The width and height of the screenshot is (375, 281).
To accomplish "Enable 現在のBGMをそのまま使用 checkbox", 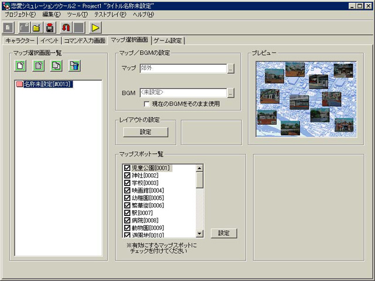I will click(146, 104).
